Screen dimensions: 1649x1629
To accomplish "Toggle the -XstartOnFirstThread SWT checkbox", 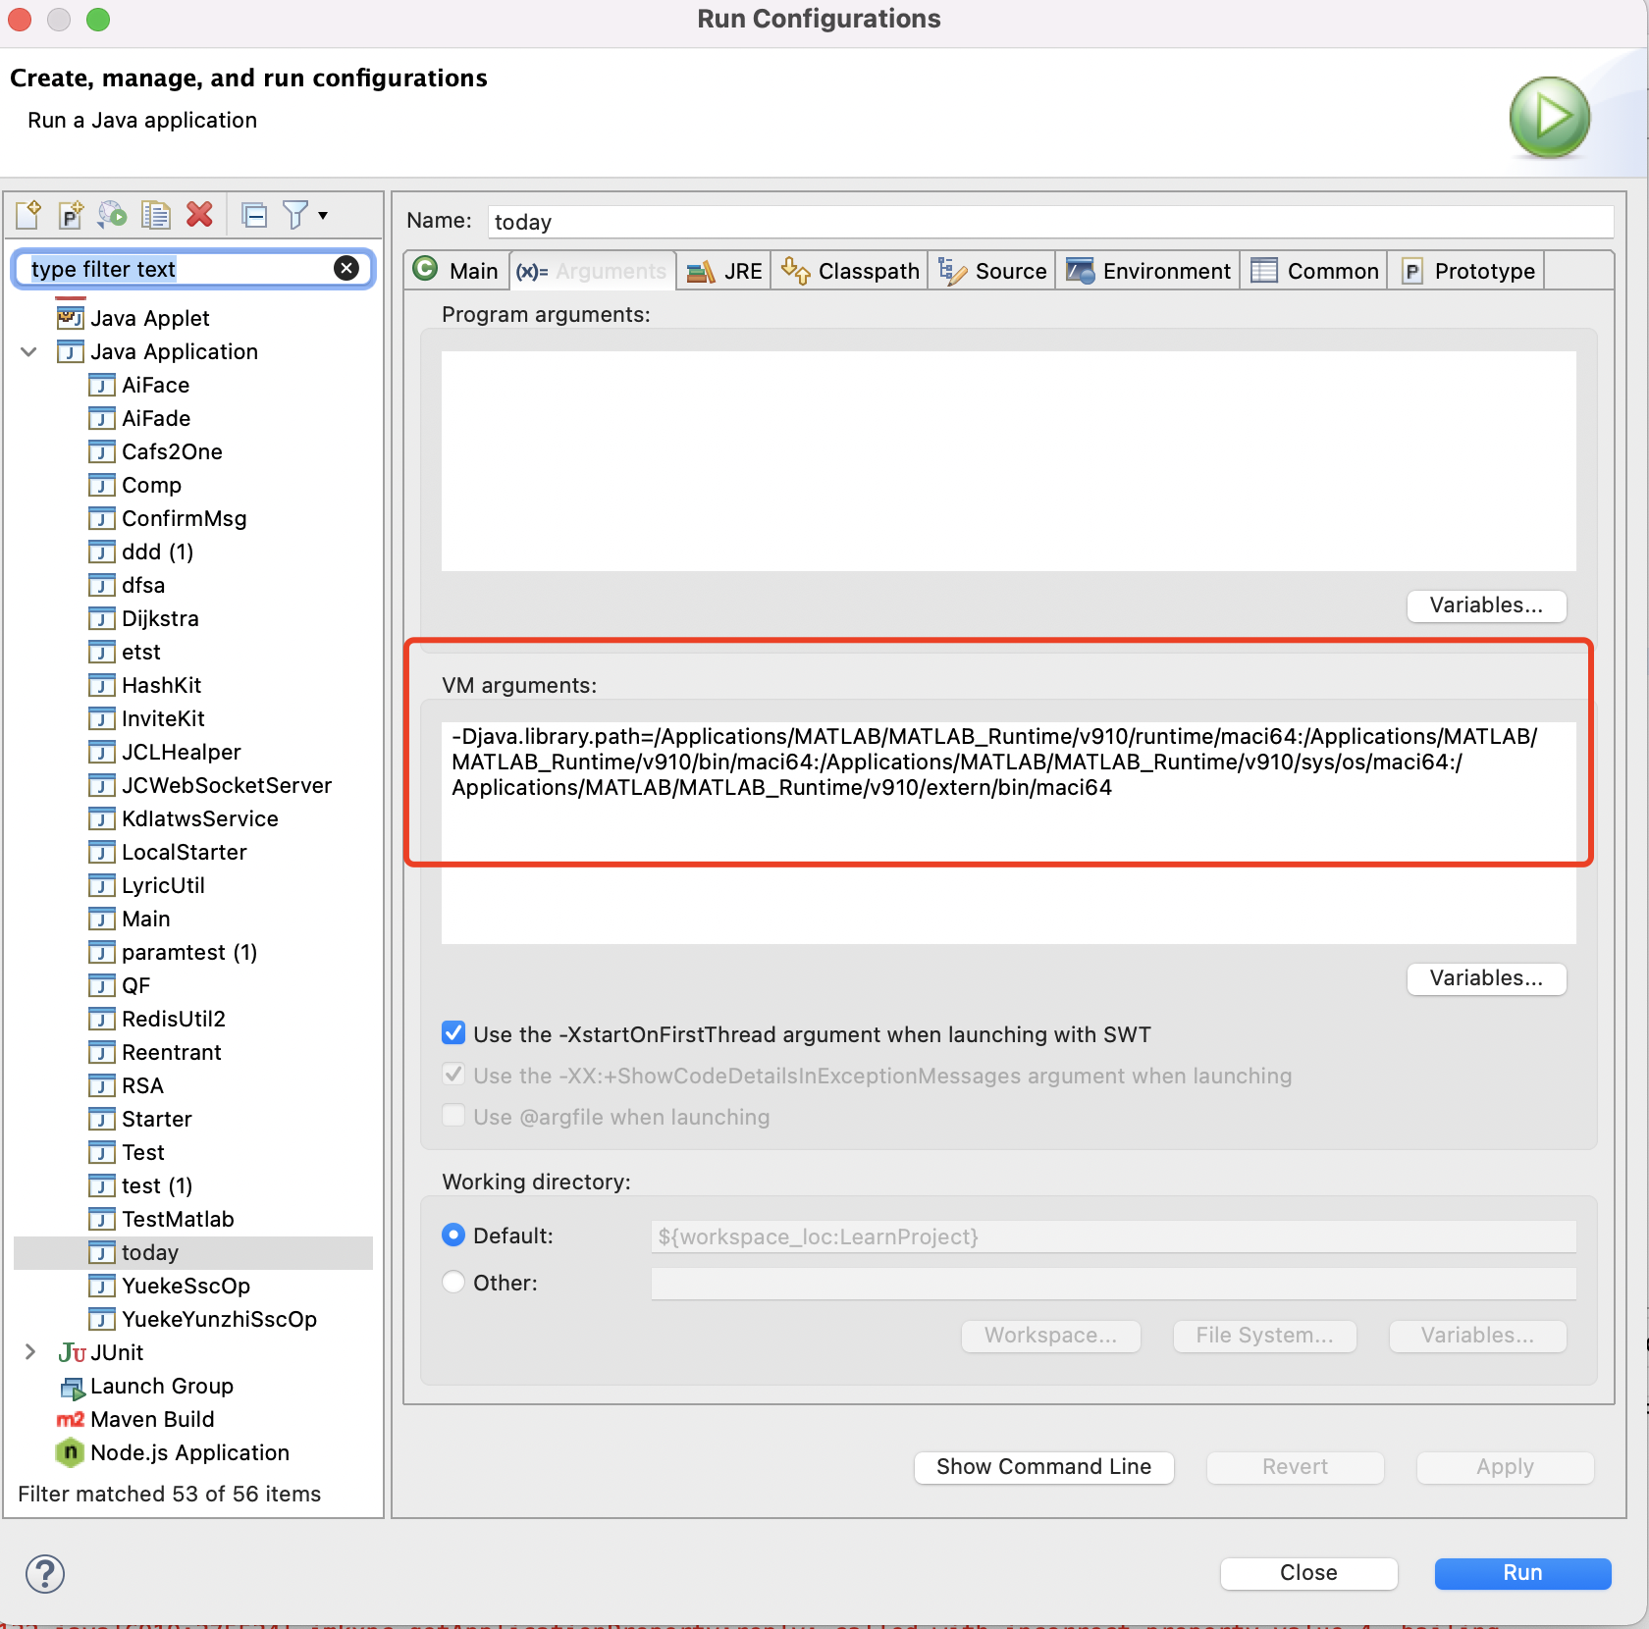I will point(453,1033).
